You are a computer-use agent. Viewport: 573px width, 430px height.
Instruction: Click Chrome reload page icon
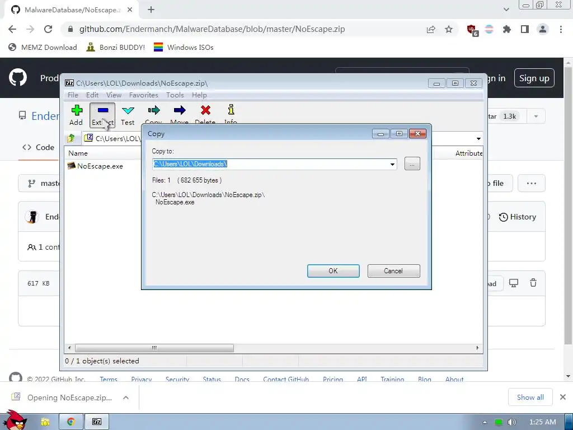pyautogui.click(x=48, y=29)
